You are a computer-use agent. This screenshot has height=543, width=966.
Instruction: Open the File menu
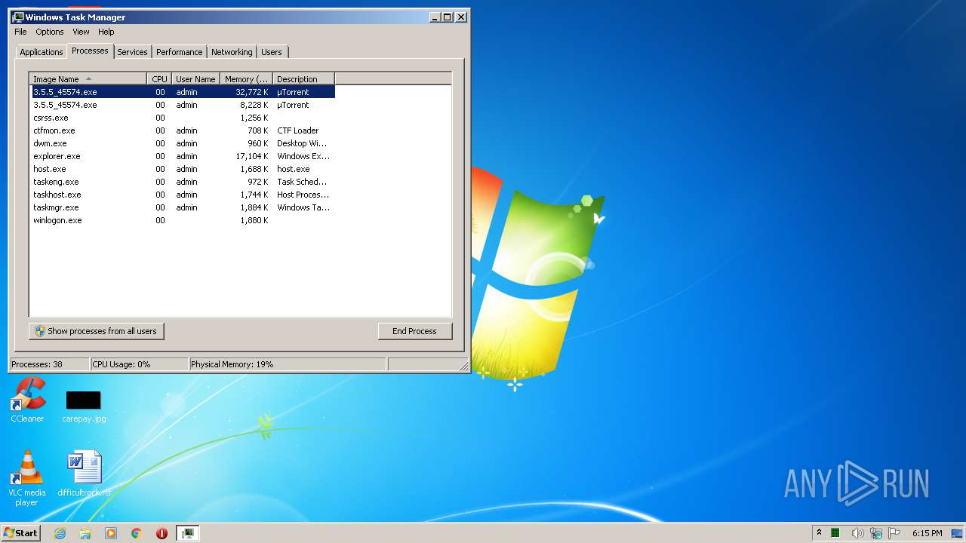pos(20,32)
